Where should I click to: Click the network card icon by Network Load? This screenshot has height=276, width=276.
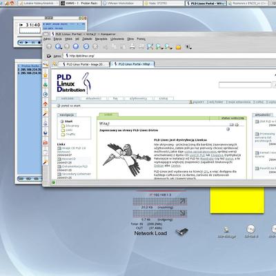tap(181, 231)
